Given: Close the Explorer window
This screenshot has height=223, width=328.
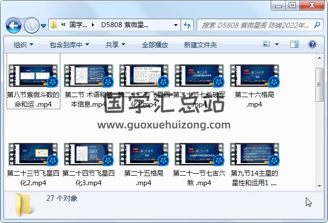Looking at the screenshot, I should [312, 5].
